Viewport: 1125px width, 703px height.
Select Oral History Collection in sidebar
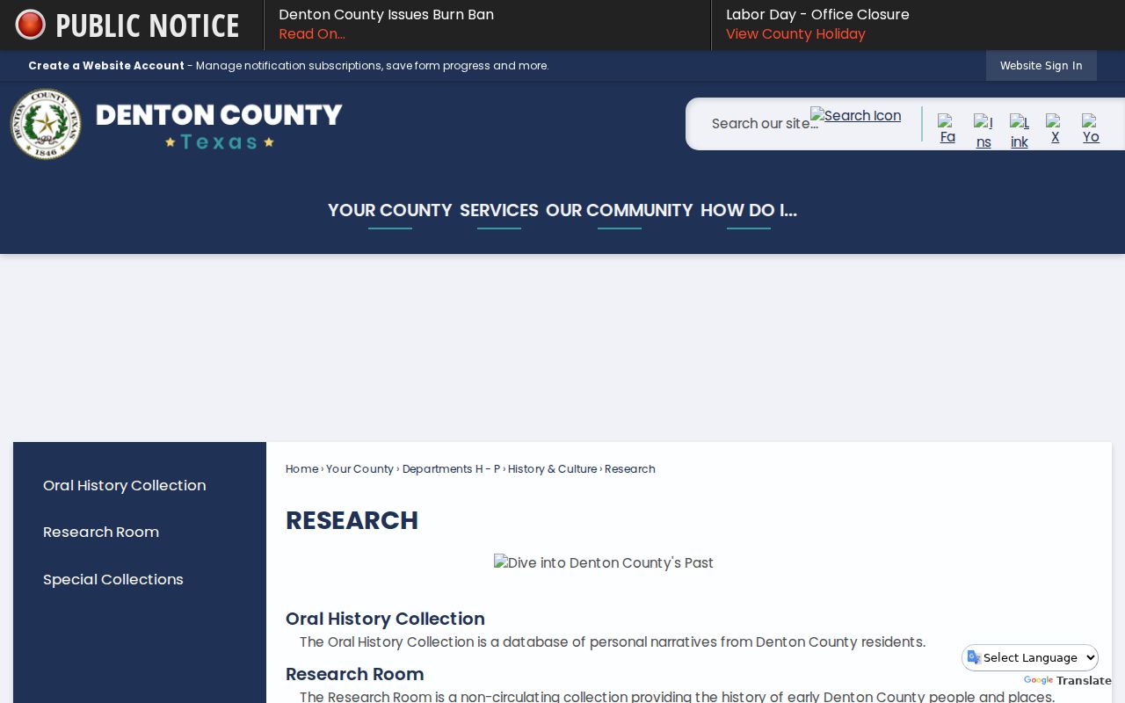coord(125,485)
